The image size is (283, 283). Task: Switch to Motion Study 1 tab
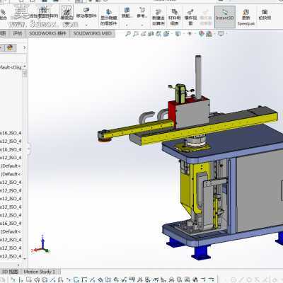[40, 272]
